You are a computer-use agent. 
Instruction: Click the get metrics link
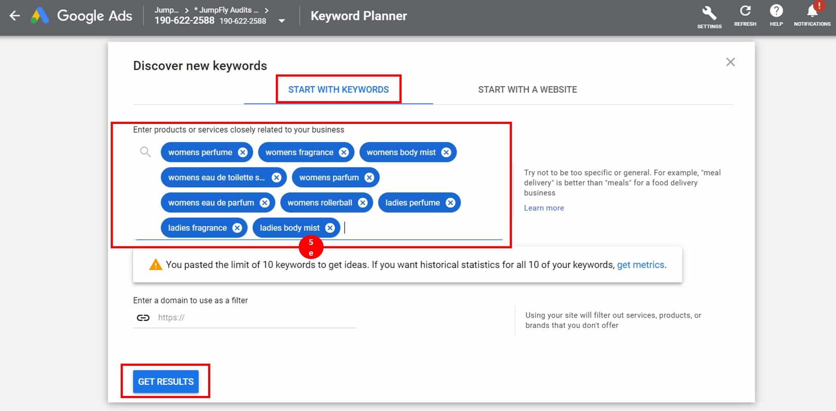[x=640, y=265]
